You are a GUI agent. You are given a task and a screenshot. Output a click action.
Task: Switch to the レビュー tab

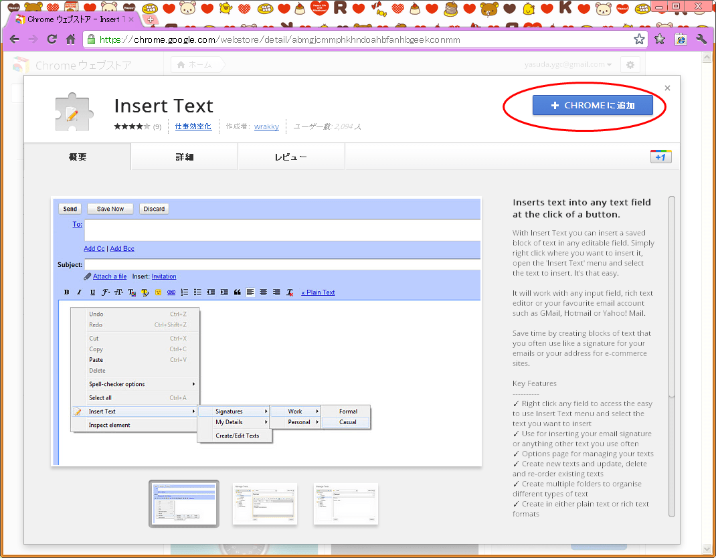pyautogui.click(x=291, y=157)
